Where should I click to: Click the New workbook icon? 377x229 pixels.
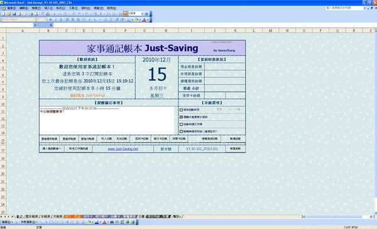(x=4, y=14)
